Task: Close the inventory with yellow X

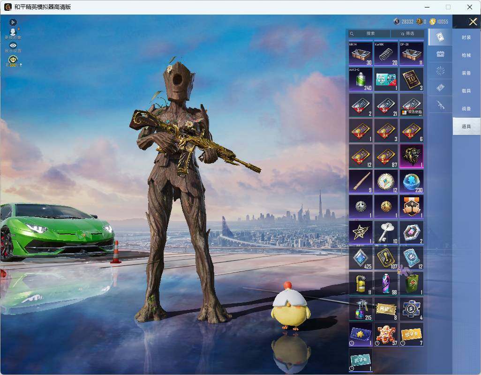Action: point(473,22)
